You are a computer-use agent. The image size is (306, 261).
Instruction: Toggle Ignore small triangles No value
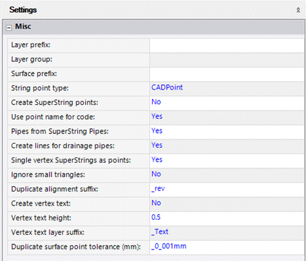click(227, 175)
